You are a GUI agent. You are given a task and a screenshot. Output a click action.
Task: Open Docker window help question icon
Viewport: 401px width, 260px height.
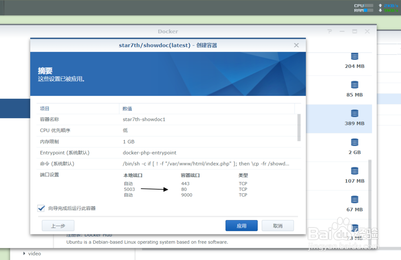pos(330,31)
